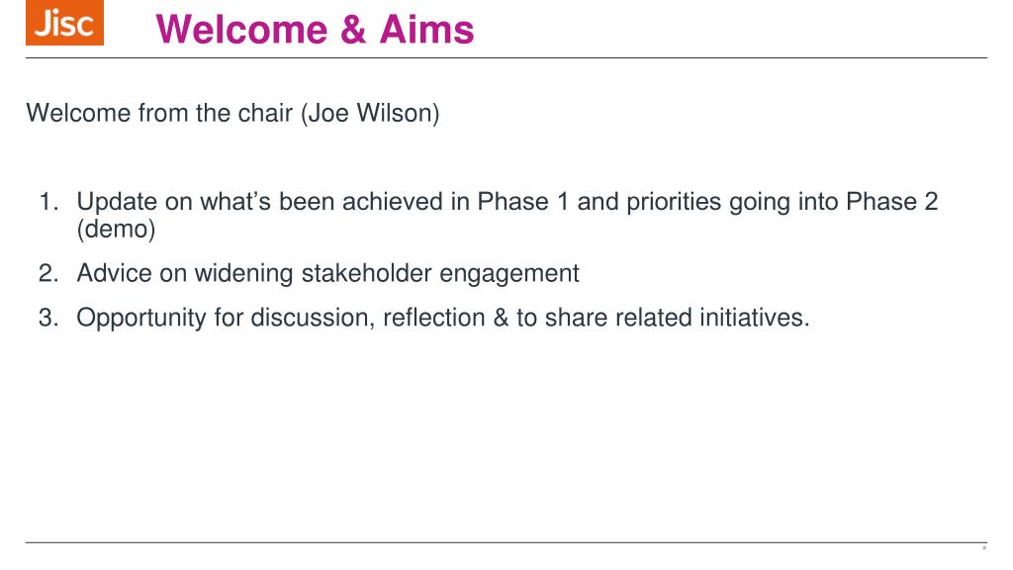Click the horizontal divider under the title
Viewport: 1013px width, 570px height.
point(506,57)
